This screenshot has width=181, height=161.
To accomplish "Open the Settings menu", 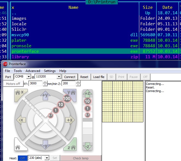I will [50, 71].
